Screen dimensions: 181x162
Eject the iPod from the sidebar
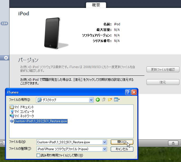6,58
